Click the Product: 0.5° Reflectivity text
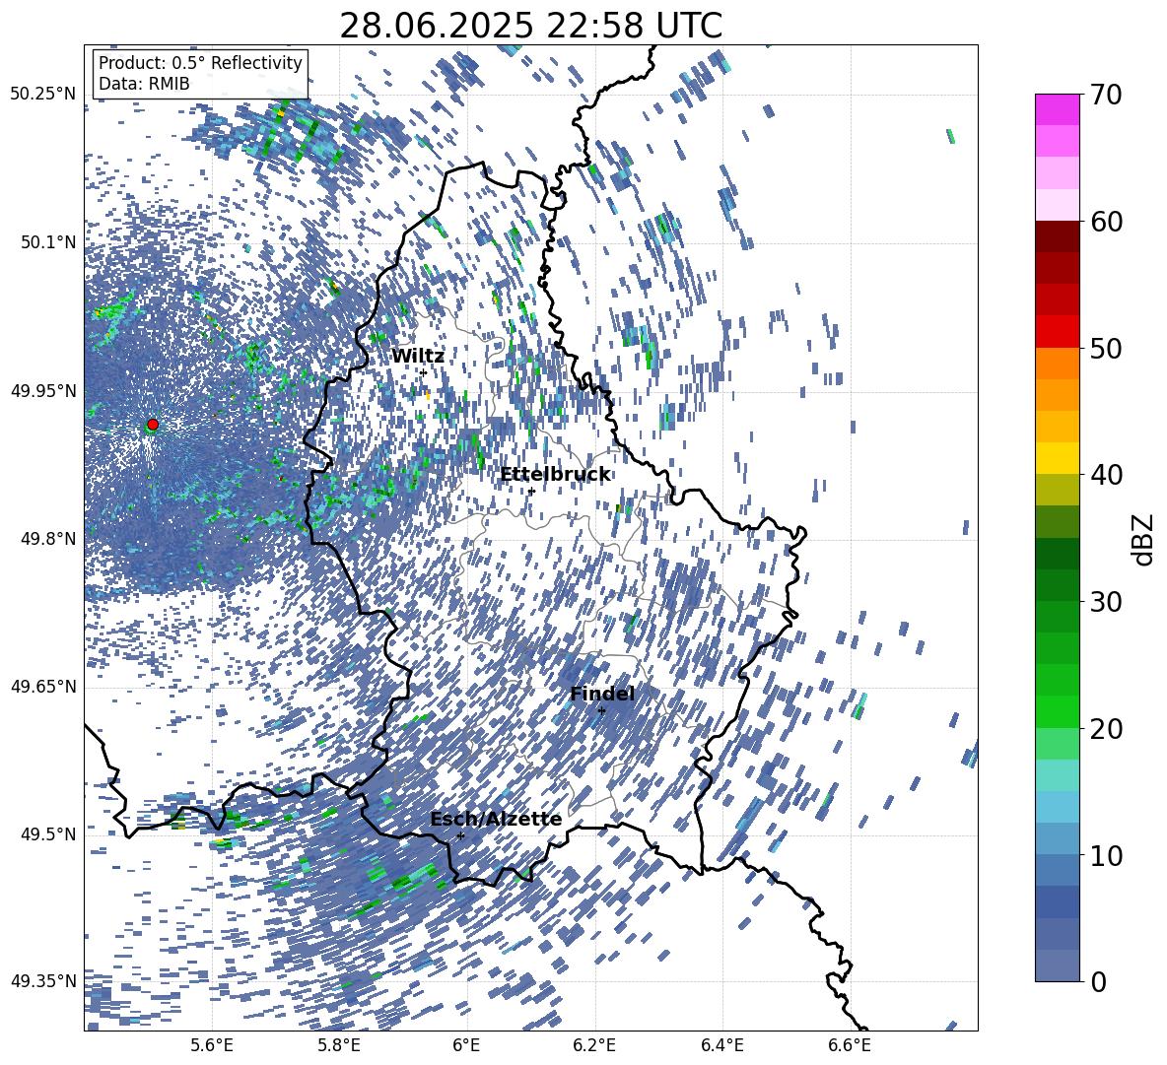The image size is (1167, 1065). 200,63
